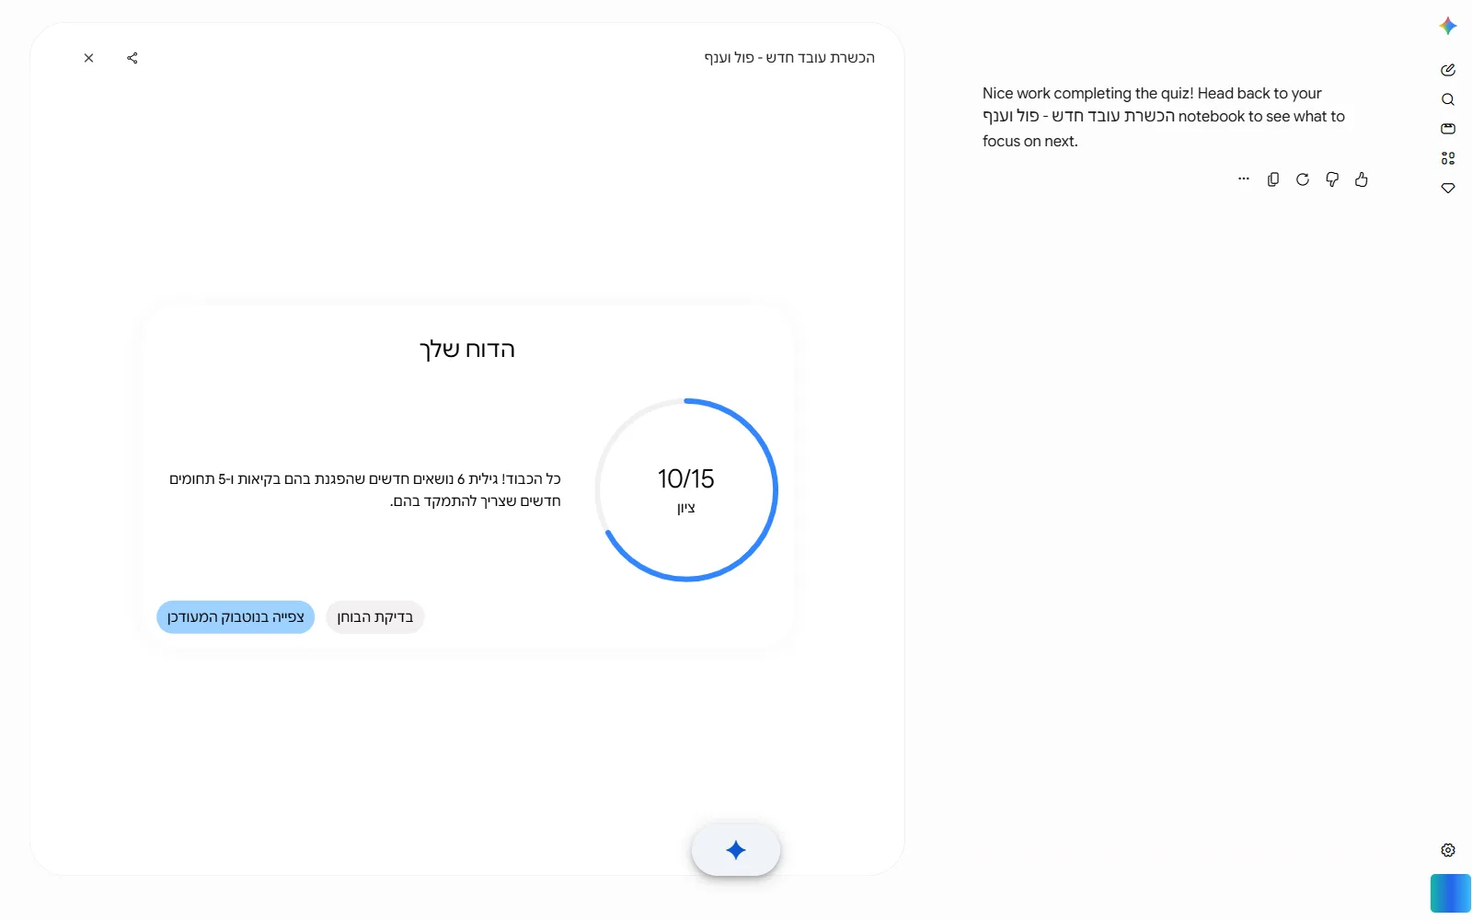Open the sidebar apps grid icon
1472x920 pixels.
point(1448,158)
